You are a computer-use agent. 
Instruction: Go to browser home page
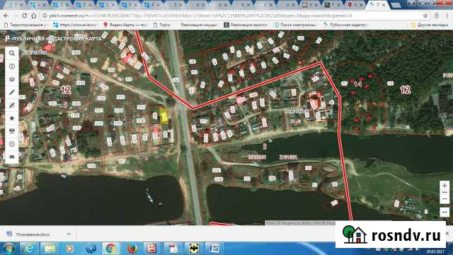coord(34,16)
